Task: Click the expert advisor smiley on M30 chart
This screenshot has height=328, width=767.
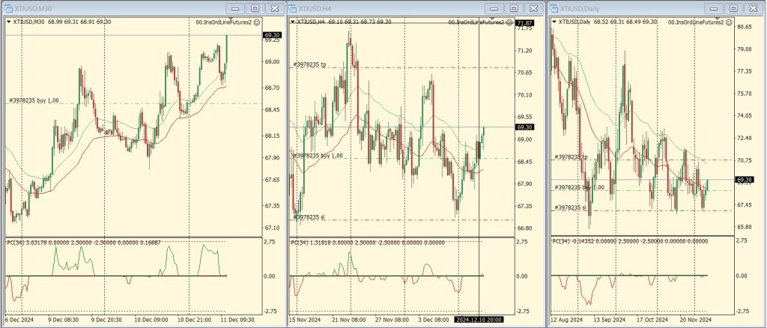Action: pos(258,22)
